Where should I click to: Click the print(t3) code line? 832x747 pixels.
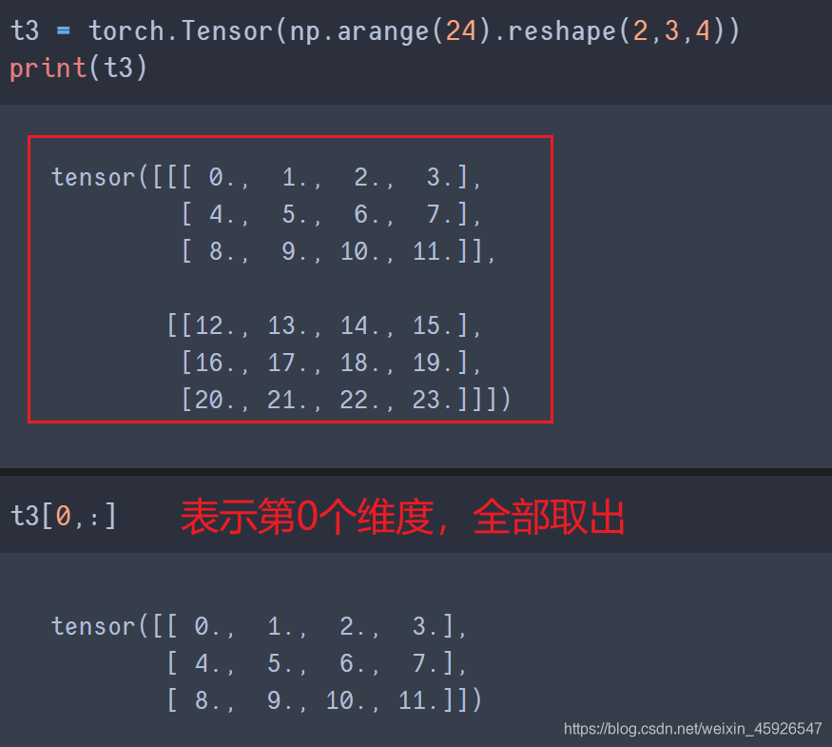coord(78,69)
